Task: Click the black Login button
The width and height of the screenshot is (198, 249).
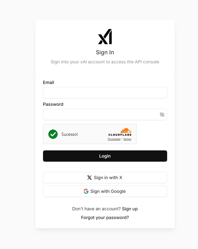Action: coord(105,156)
